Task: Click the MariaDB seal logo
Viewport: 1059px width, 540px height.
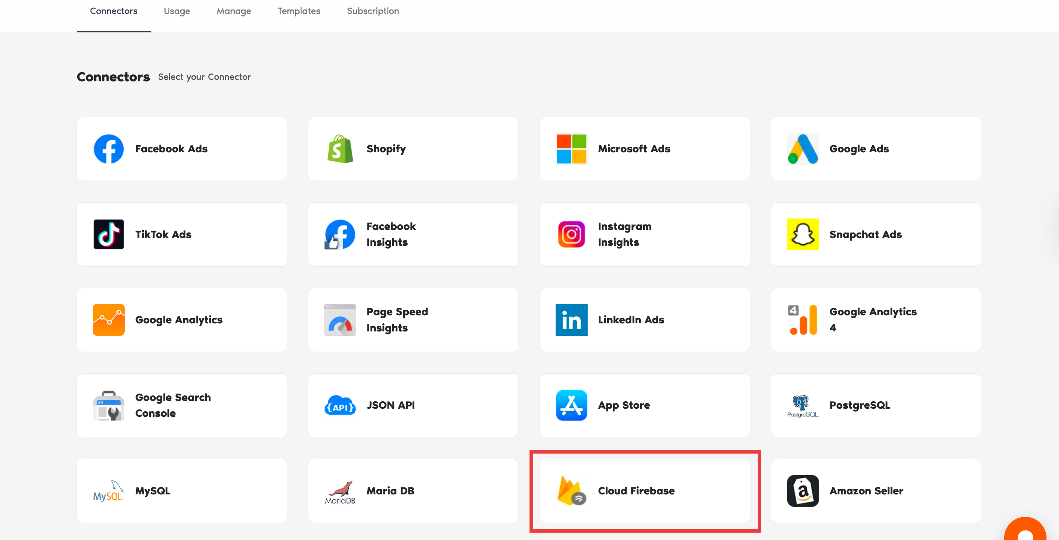Action: pos(340,492)
